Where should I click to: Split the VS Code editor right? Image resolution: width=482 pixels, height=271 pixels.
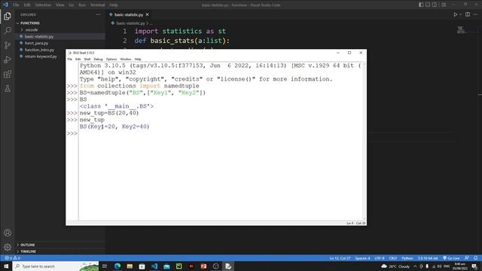coord(468,14)
